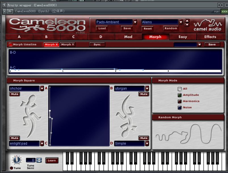Screen dimensions: 228x173
Task: Expand the ohchoir voice A dropdown
Action: [42, 88]
